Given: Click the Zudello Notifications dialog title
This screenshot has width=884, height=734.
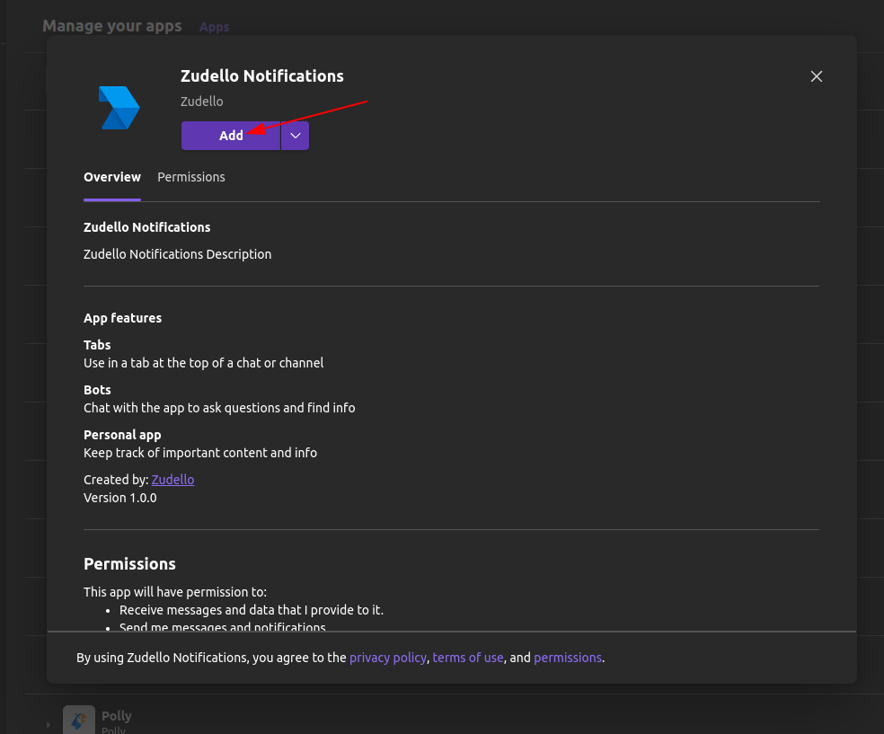Looking at the screenshot, I should coord(262,76).
